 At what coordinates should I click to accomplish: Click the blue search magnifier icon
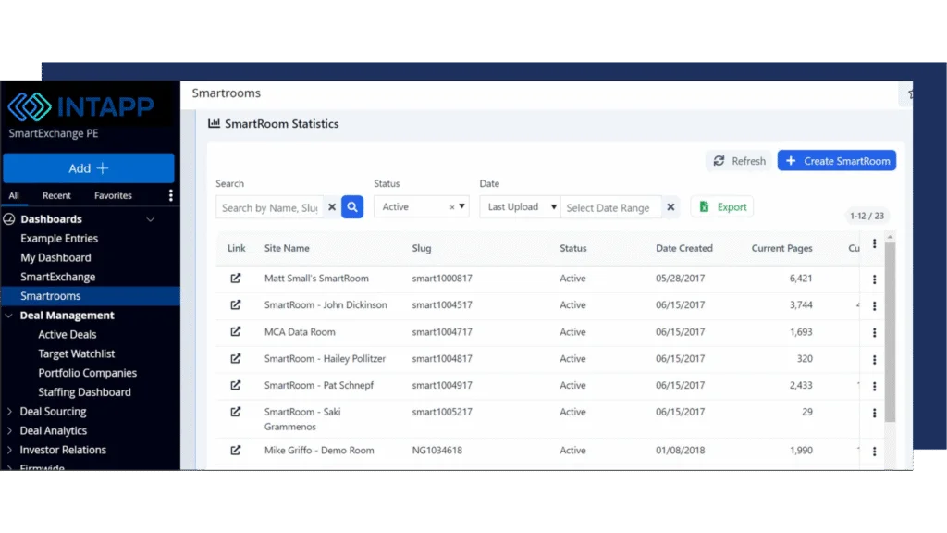pyautogui.click(x=352, y=207)
